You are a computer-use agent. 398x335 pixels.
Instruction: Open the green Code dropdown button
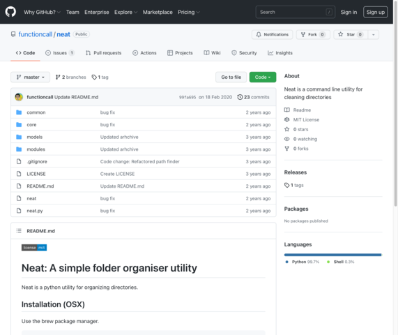263,77
